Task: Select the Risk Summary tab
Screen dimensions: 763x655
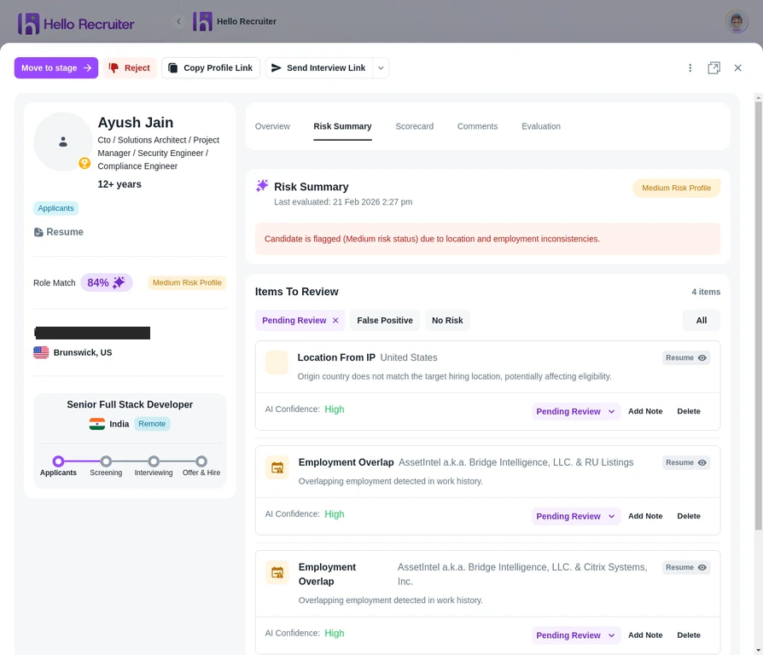Action: coord(342,126)
